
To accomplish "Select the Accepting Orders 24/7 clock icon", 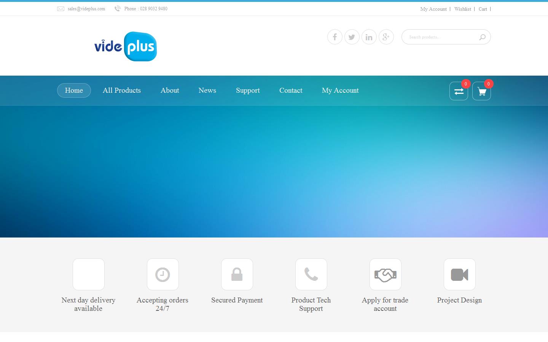I will point(162,274).
